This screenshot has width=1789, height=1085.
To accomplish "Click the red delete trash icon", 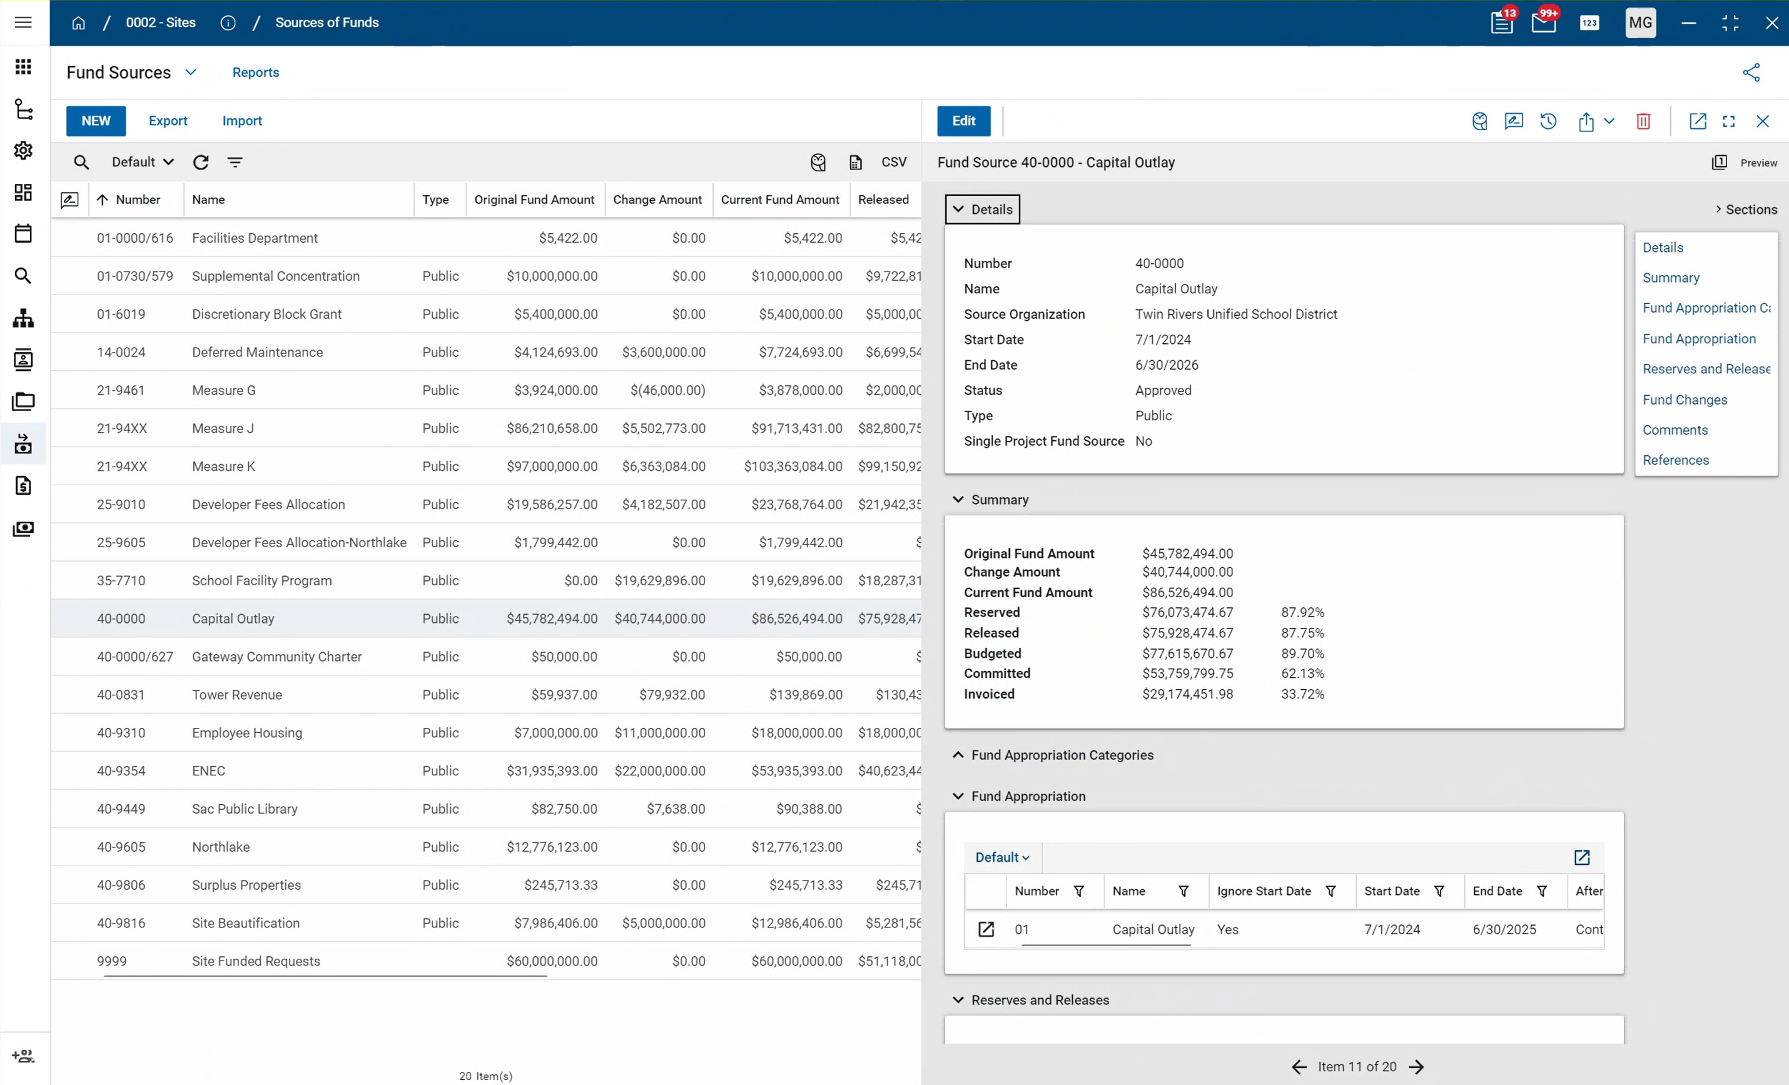I will pos(1643,121).
